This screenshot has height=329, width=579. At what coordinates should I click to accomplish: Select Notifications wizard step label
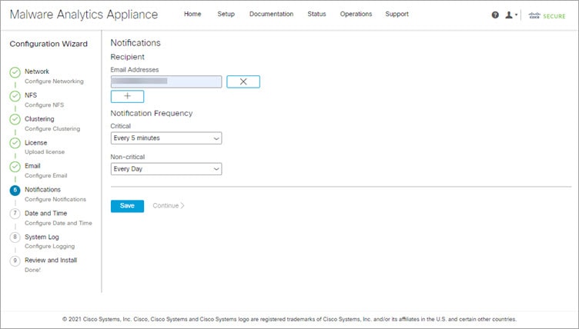(x=43, y=190)
